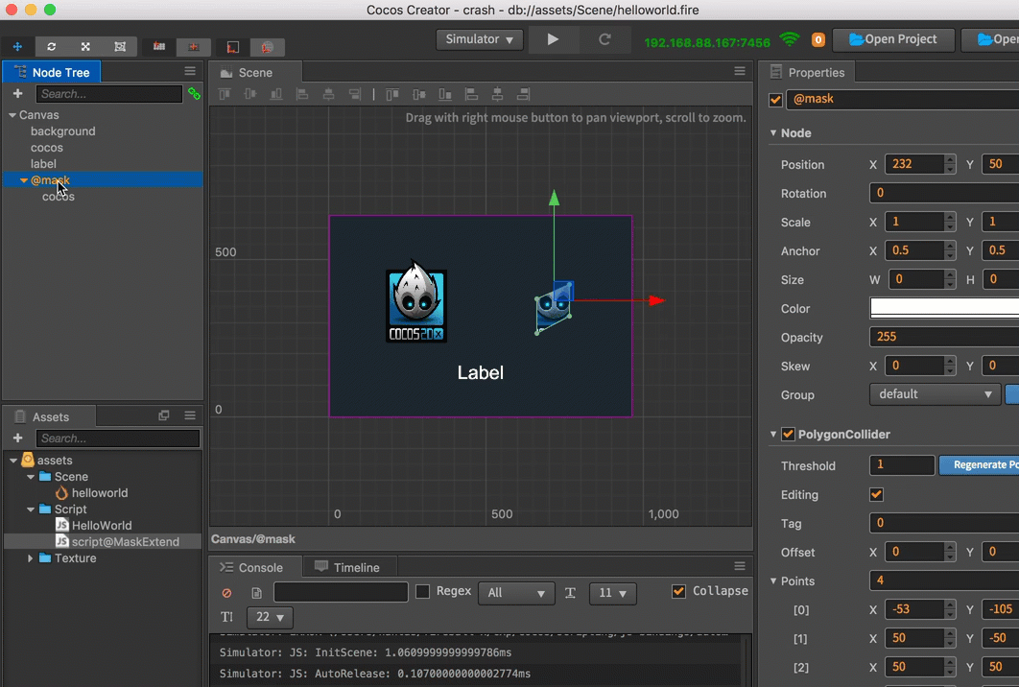This screenshot has height=687, width=1019.
Task: Open the Simulator platform dropdown
Action: (480, 39)
